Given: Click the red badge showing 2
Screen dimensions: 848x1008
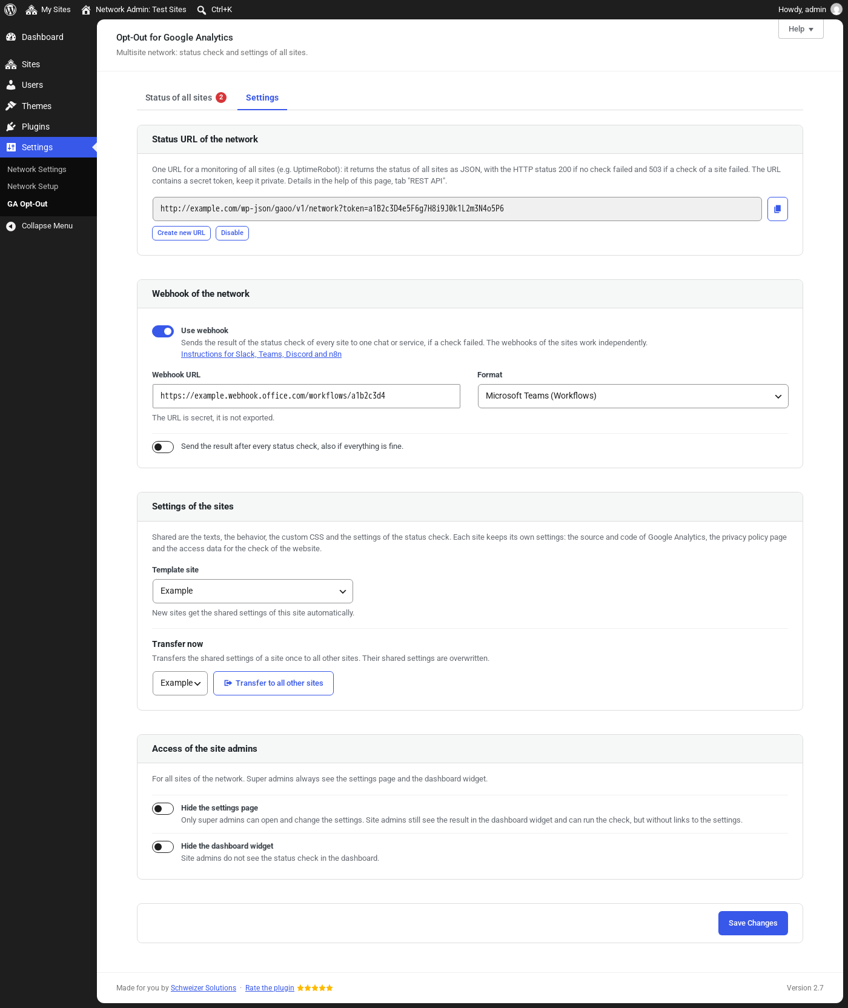Looking at the screenshot, I should click(x=221, y=98).
